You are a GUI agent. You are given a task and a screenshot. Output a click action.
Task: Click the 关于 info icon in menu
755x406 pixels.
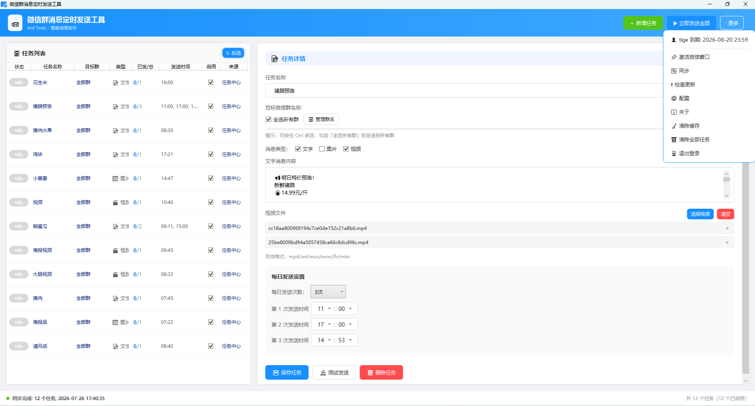click(674, 112)
